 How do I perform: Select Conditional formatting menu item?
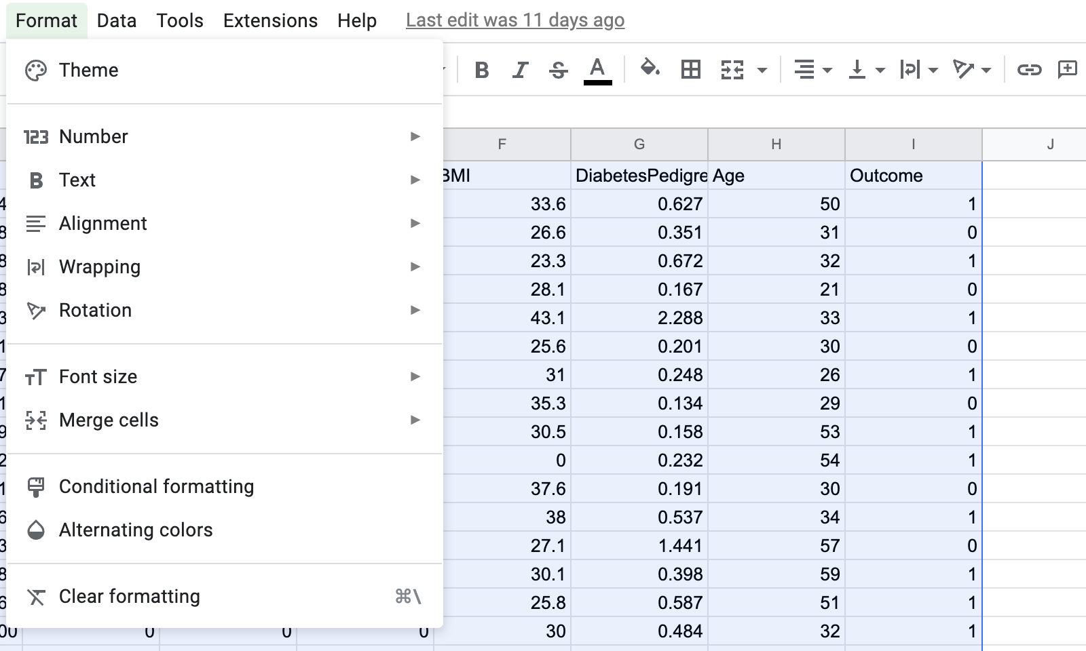[x=156, y=487]
